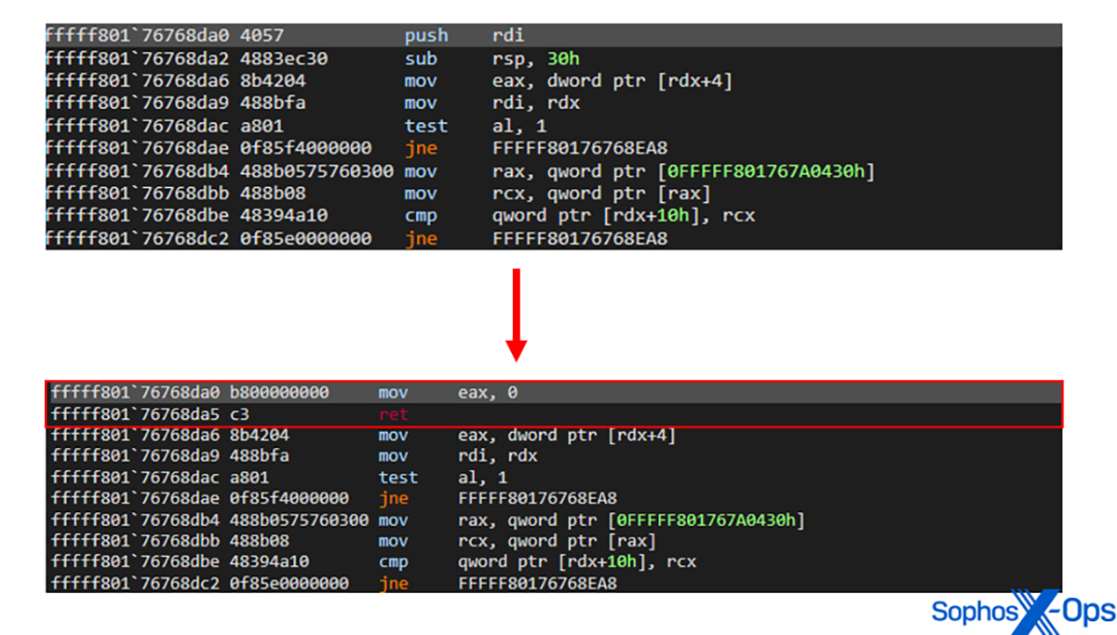Select bytes '488b08' in the lower listing

[x=260, y=541]
